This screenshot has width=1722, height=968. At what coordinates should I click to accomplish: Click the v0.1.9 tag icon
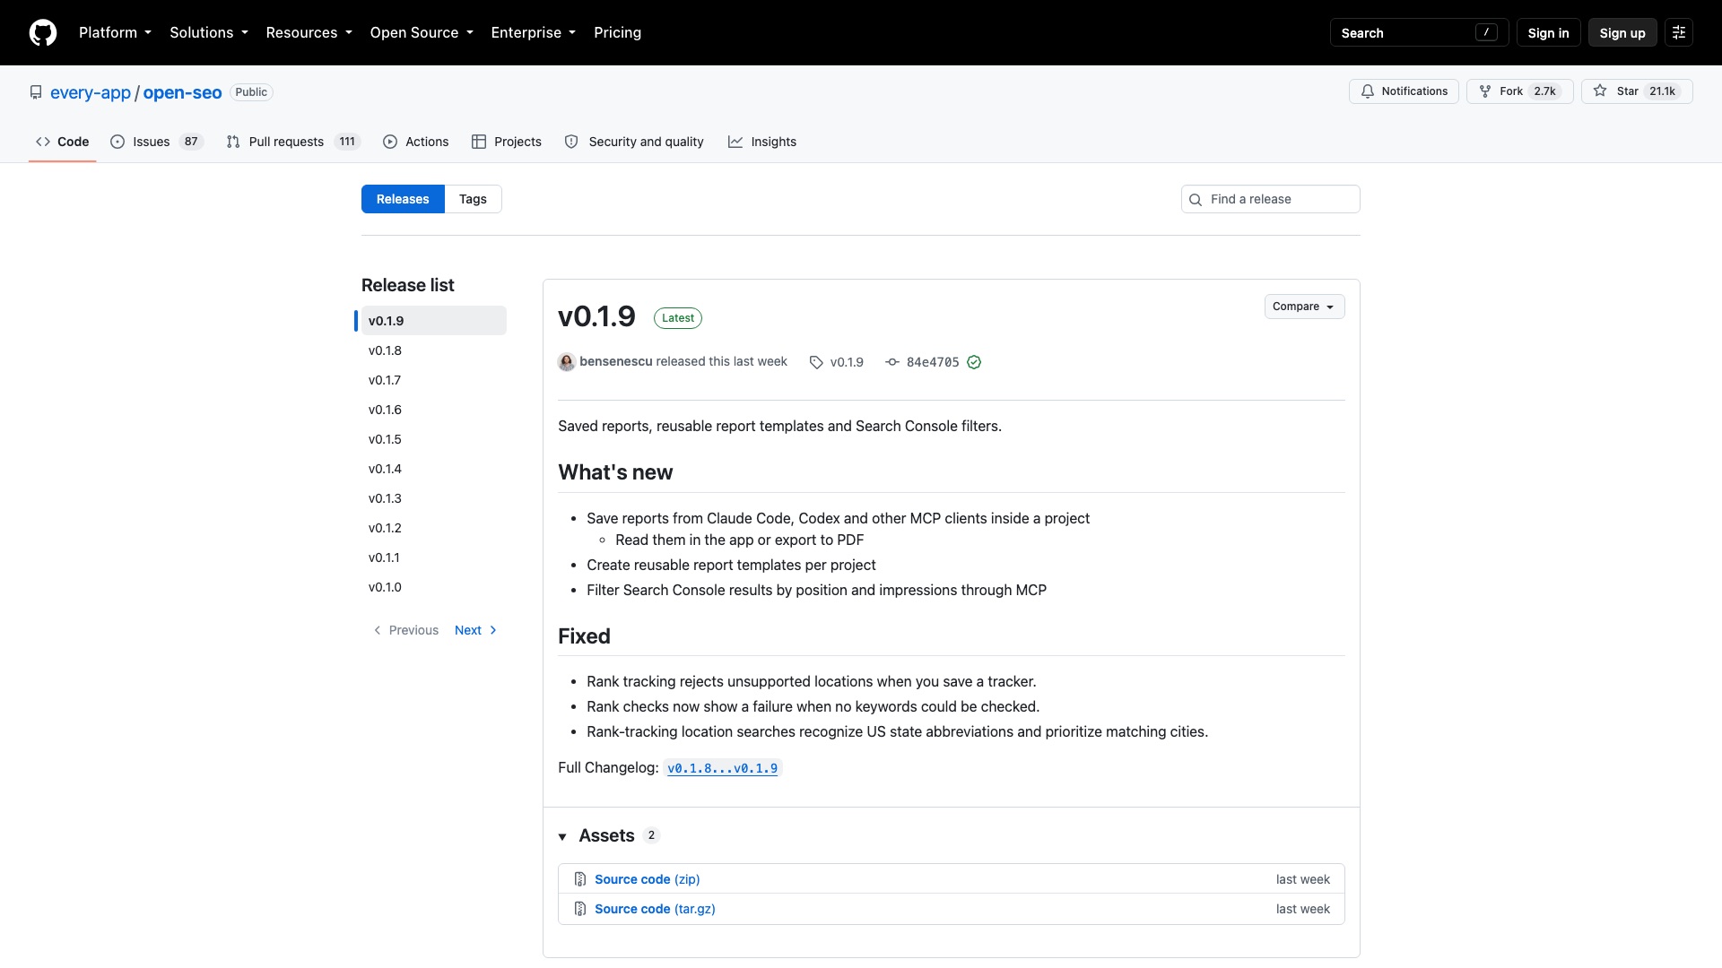816,362
